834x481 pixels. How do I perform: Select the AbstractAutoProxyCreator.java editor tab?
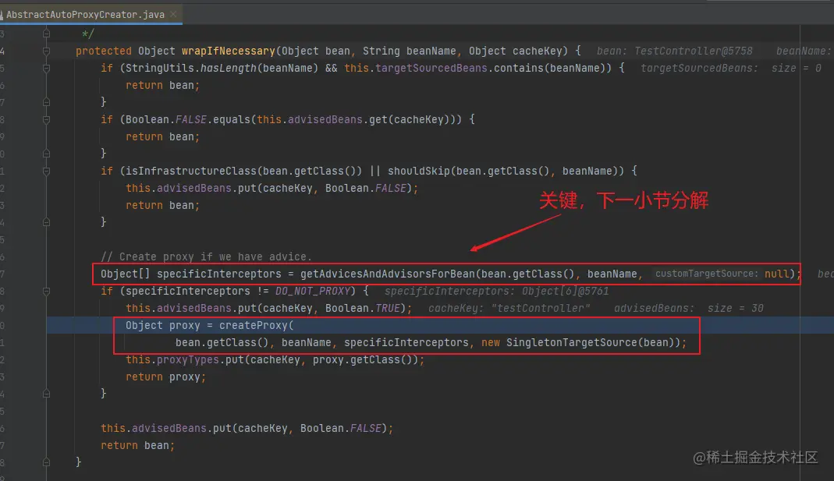click(x=90, y=14)
